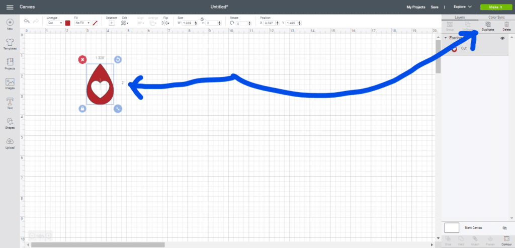The image size is (515, 248).
Task: Delete the selected layer
Action: [506, 26]
